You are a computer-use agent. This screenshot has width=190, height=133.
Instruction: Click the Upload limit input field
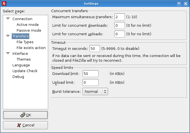(x=91, y=83)
